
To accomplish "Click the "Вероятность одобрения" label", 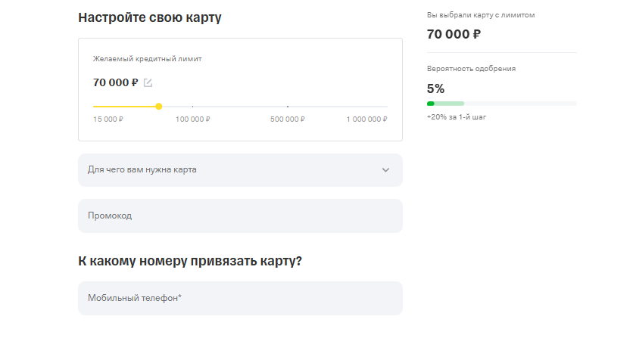I will tap(471, 69).
